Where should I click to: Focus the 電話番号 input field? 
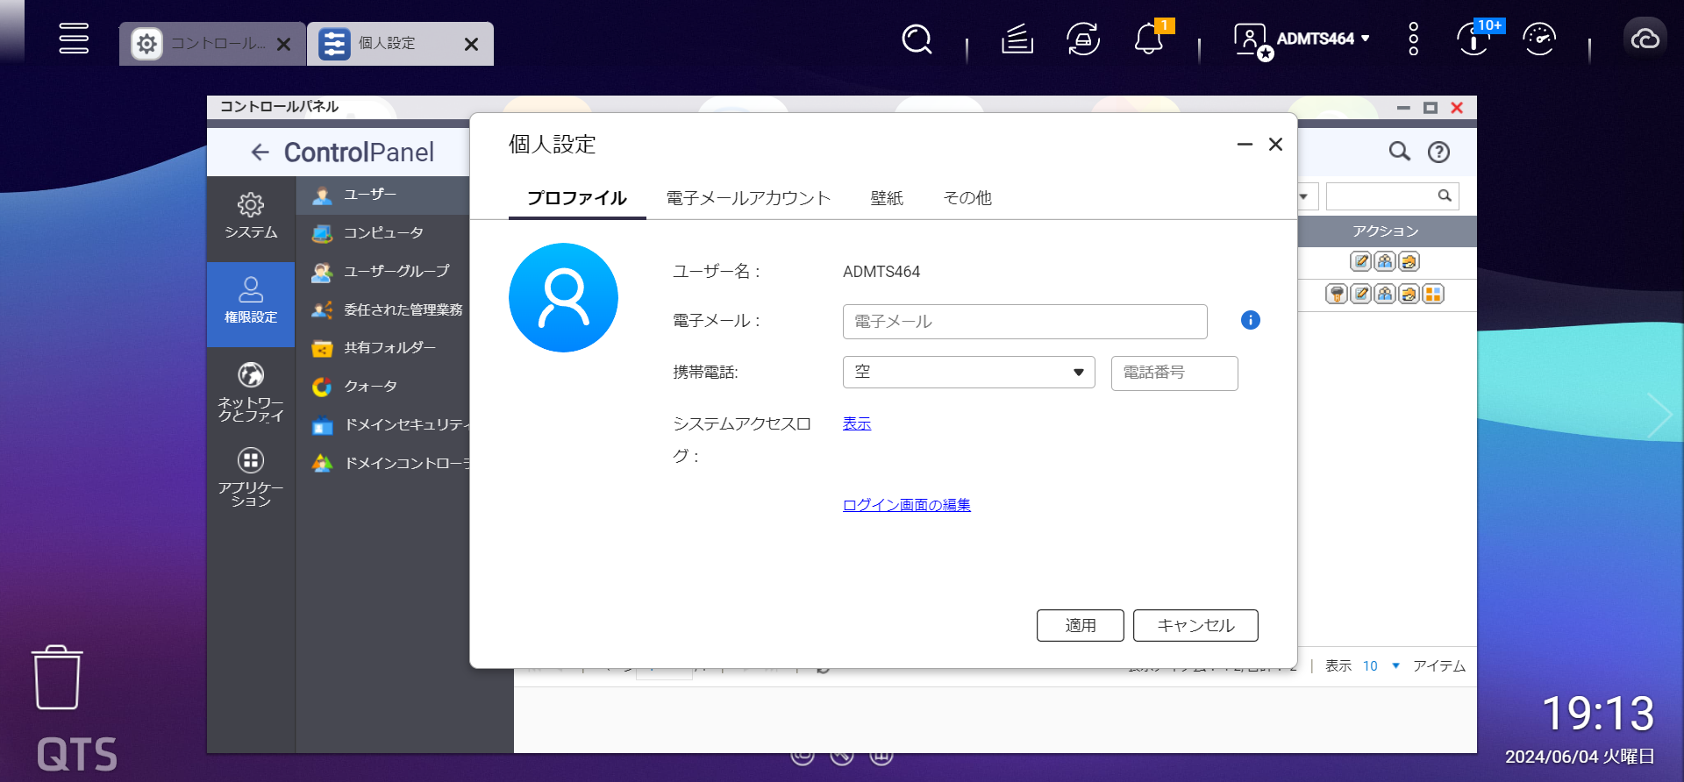[1174, 373]
